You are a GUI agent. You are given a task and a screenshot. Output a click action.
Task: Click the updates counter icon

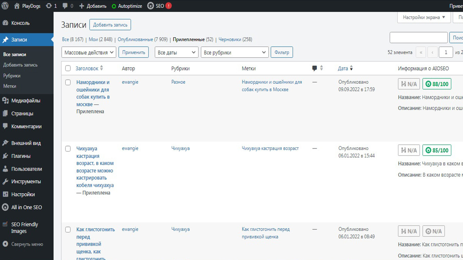coord(49,6)
